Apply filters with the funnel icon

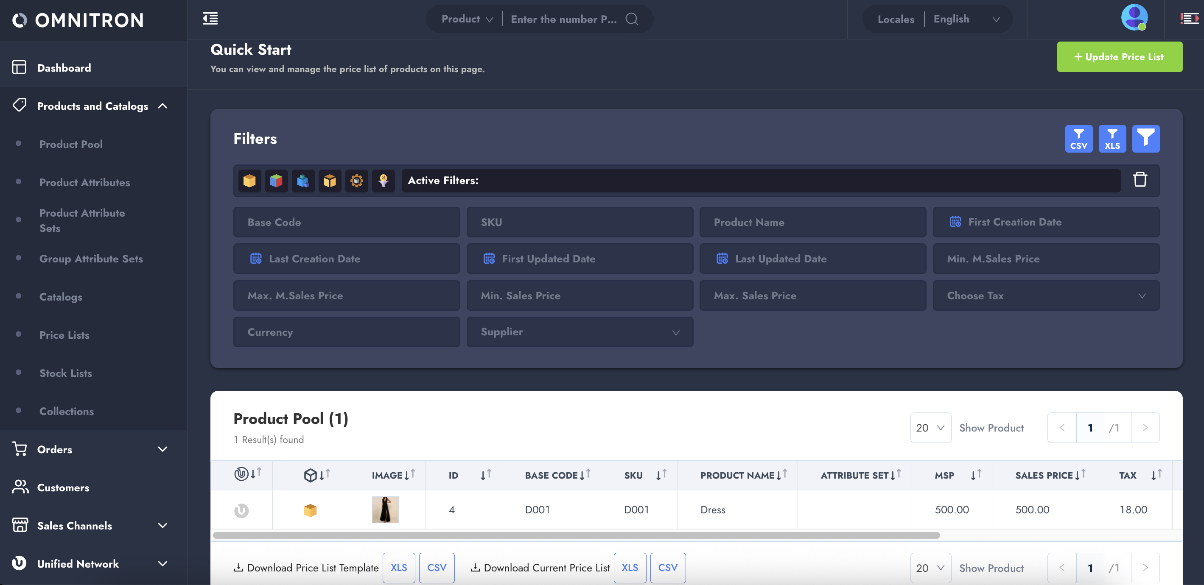1145,139
